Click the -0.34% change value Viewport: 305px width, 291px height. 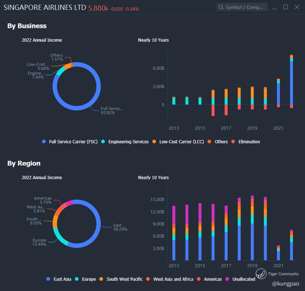(132, 9)
